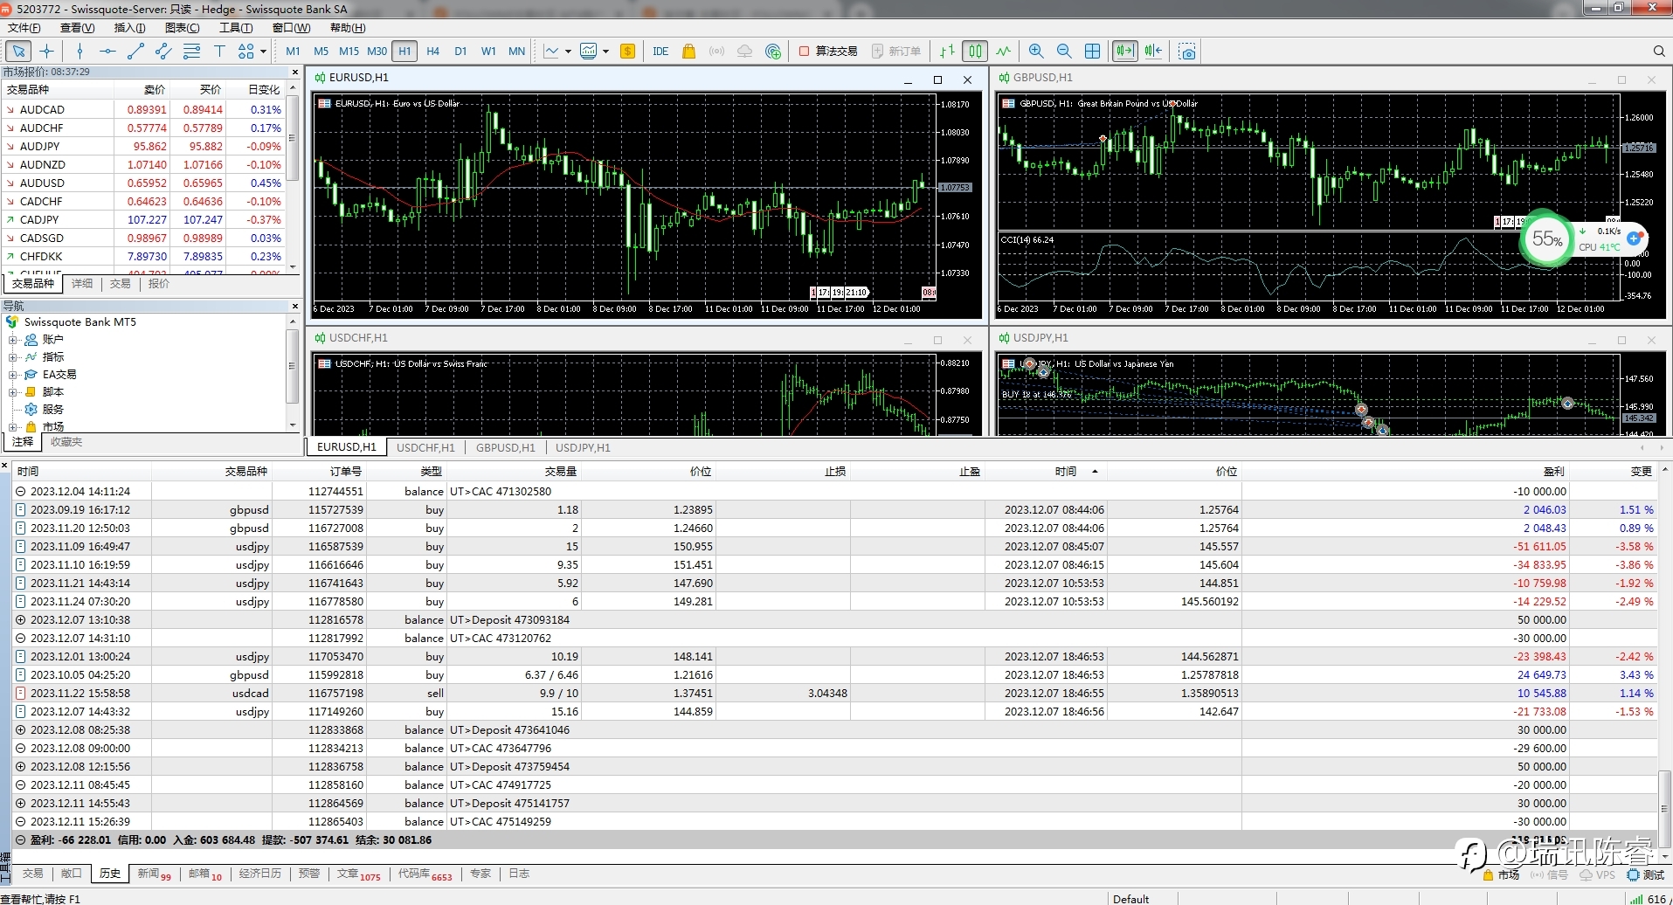
Task: Switch to bar chart display
Action: tap(947, 52)
